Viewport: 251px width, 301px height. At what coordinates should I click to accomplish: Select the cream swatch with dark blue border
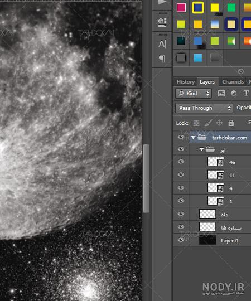pos(231,25)
